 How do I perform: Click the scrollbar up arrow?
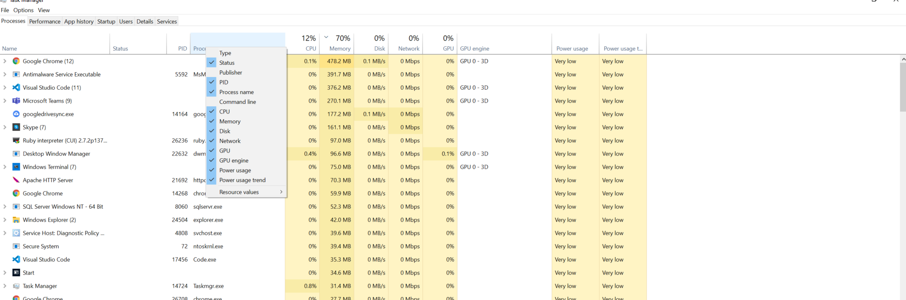903,59
